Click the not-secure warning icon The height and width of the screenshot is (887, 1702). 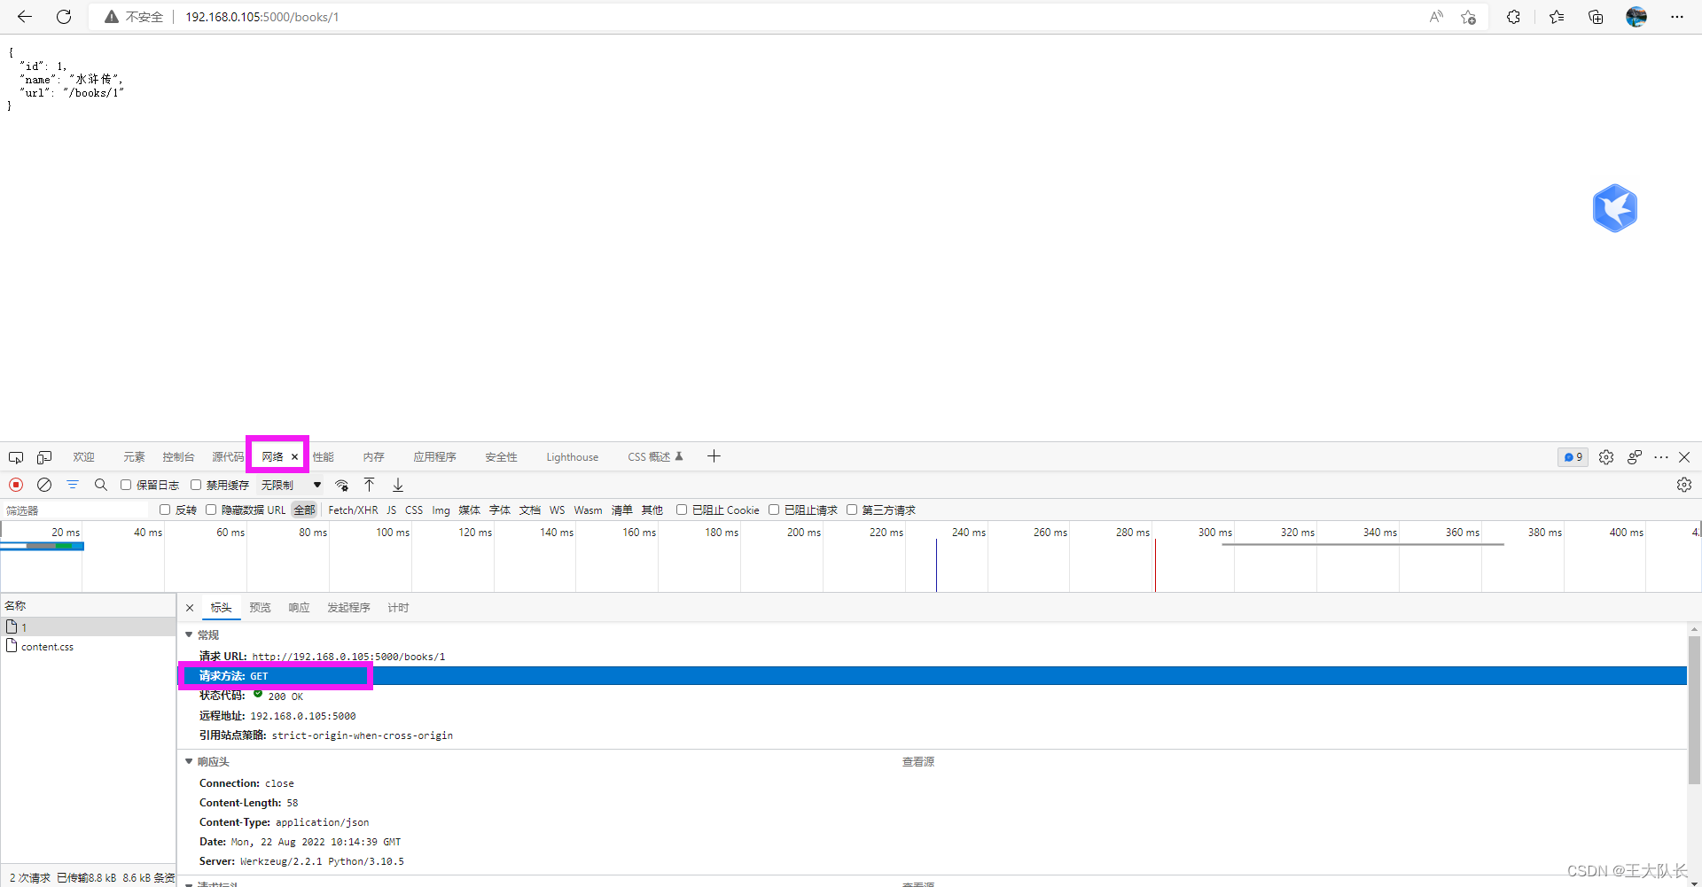pyautogui.click(x=112, y=17)
